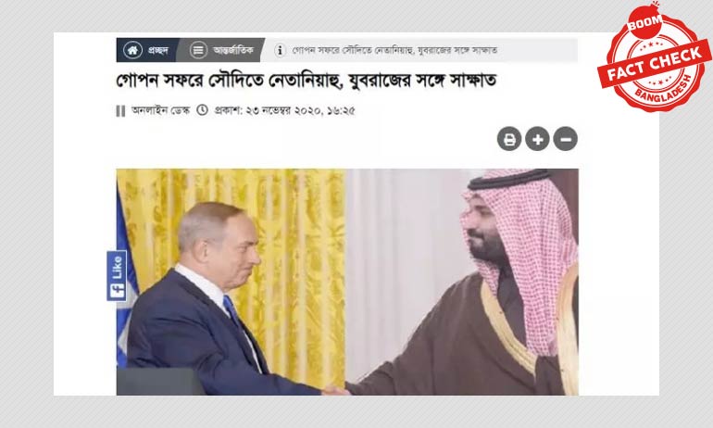Click the FACT CHECK red banner text
The height and width of the screenshot is (428, 713).
[x=654, y=63]
